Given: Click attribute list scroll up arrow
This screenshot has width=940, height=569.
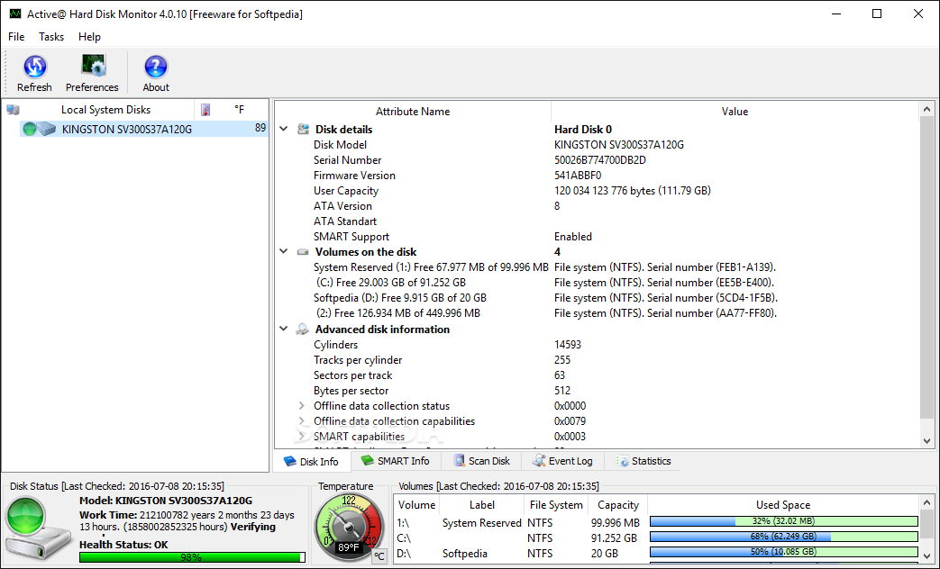Looking at the screenshot, I should click(x=926, y=110).
